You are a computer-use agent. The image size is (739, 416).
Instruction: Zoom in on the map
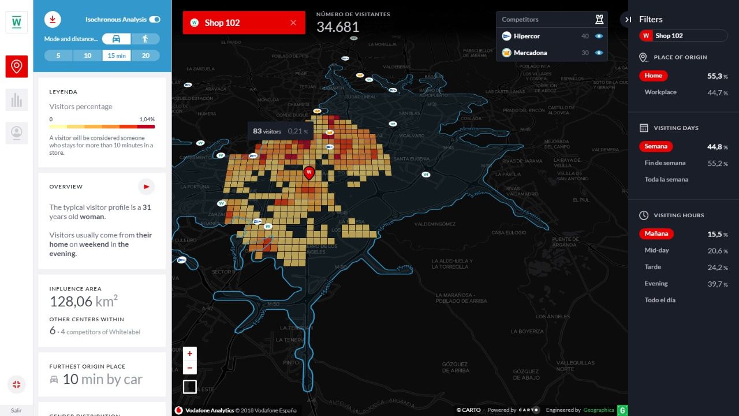point(190,354)
